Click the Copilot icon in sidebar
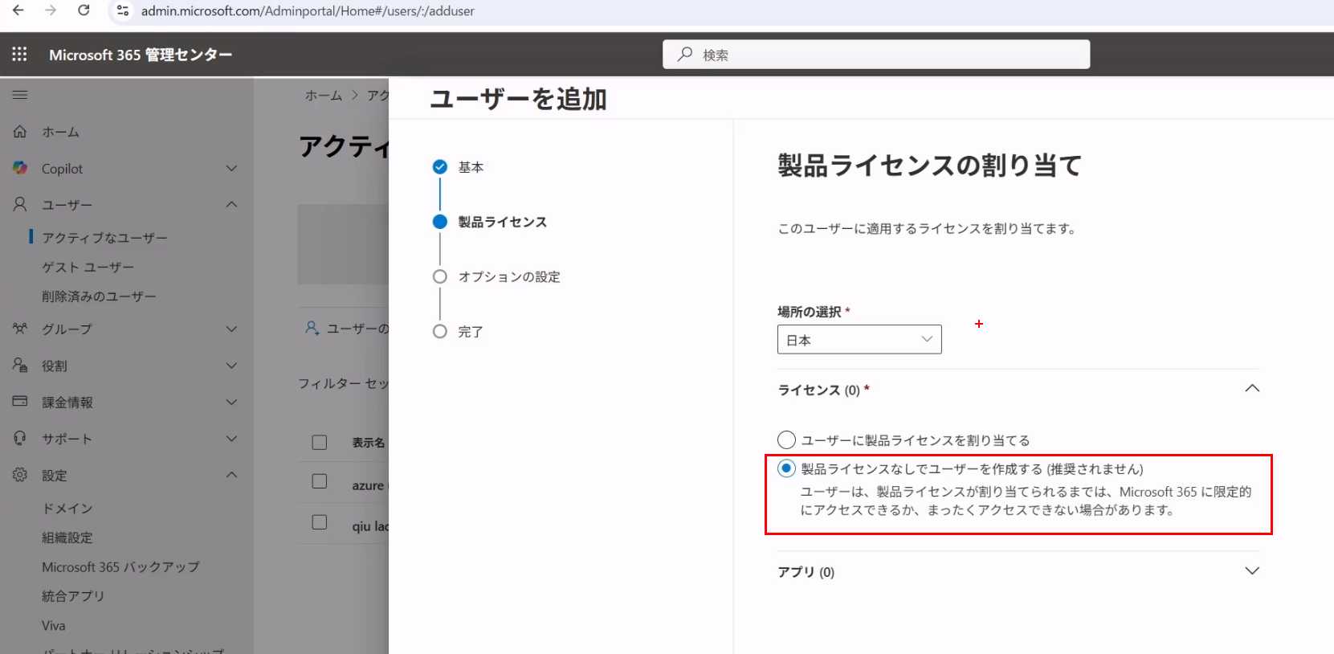1334x654 pixels. pos(20,168)
